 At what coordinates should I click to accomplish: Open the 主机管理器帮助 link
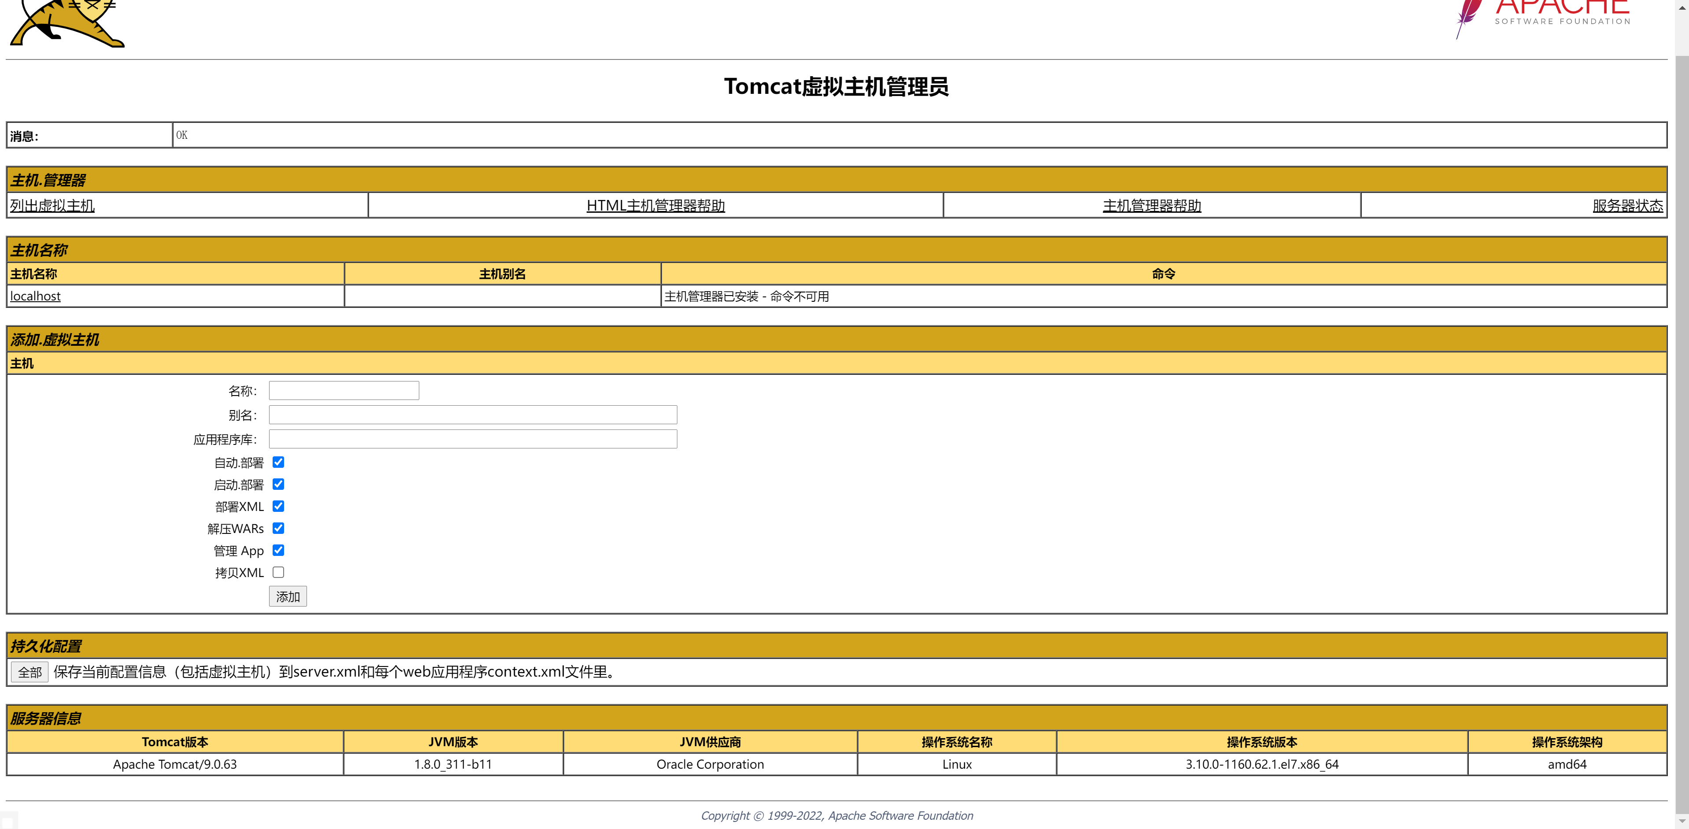coord(1152,205)
